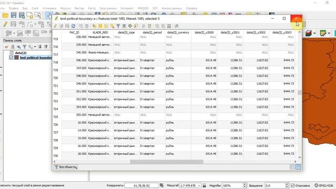Click the Все объекты filter button
This screenshot has width=336, height=189.
(x=66, y=167)
